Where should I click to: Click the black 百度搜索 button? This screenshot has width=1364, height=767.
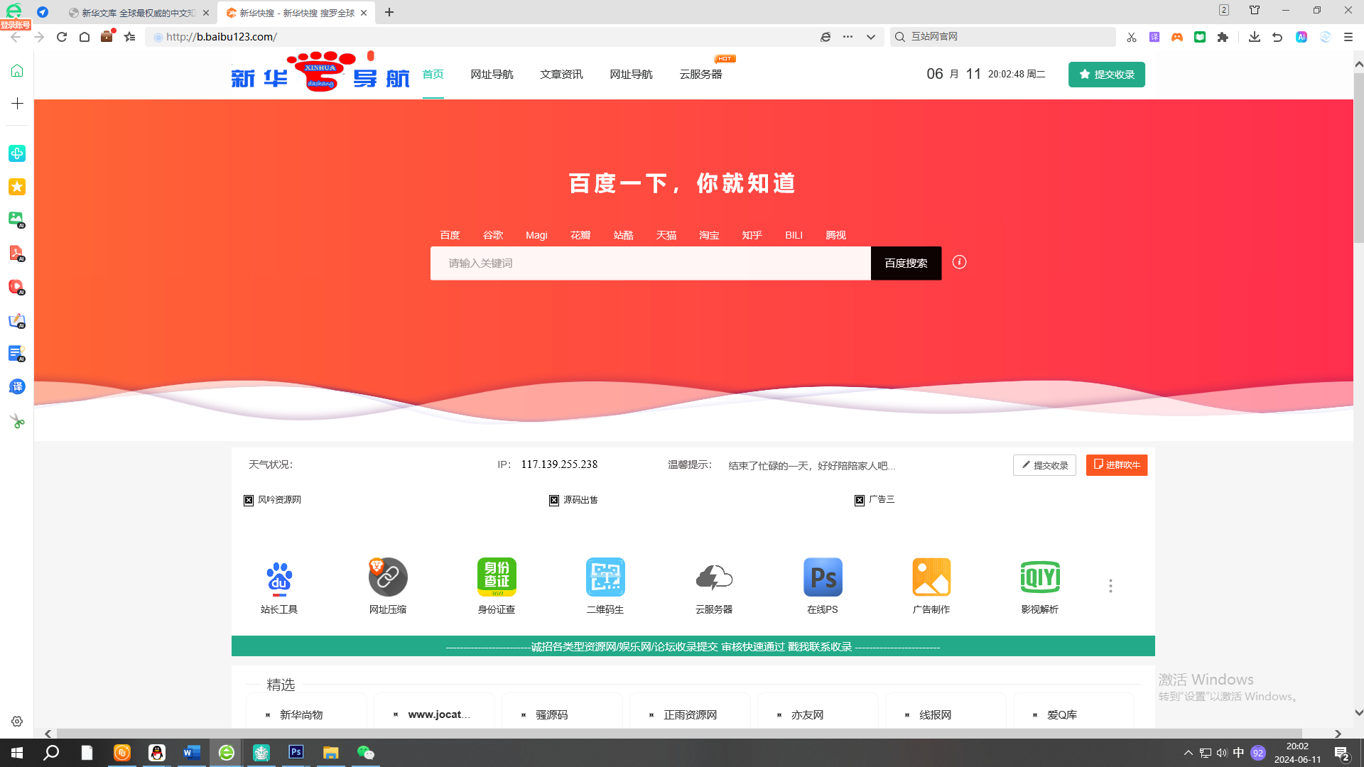tap(906, 263)
